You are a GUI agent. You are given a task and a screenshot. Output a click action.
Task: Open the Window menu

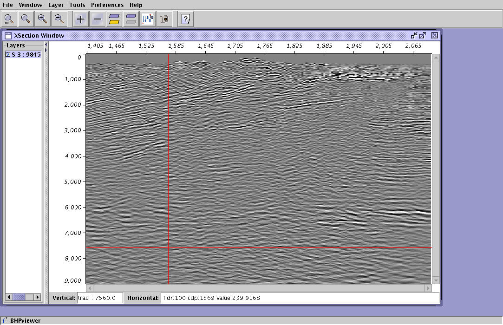[x=31, y=5]
